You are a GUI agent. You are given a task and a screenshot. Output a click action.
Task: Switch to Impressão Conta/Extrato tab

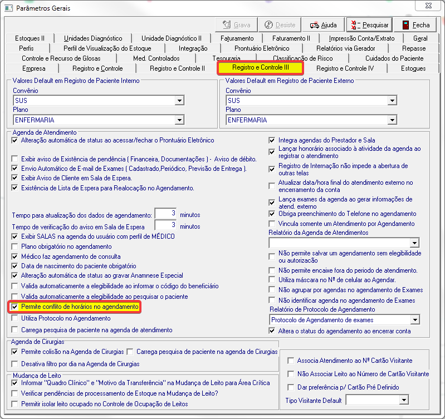[x=361, y=38]
